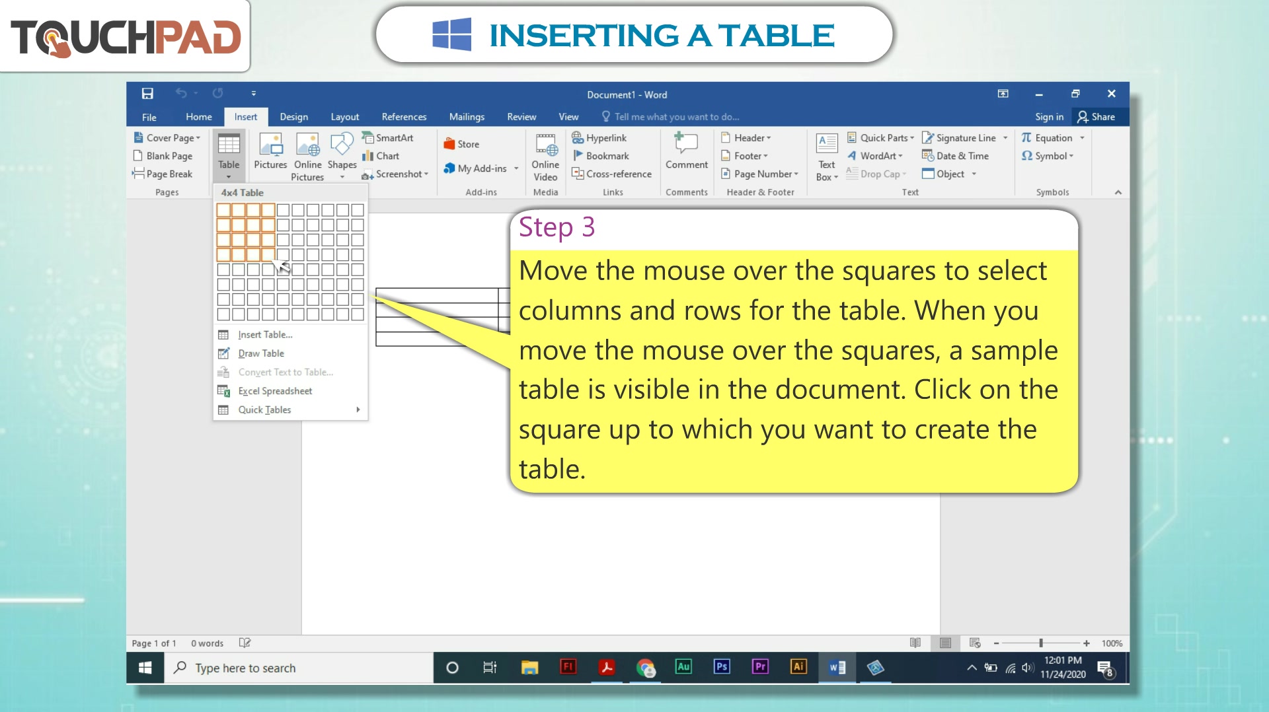Click the 100% zoom level
Screen dimensions: 1269x712
(x=1112, y=643)
